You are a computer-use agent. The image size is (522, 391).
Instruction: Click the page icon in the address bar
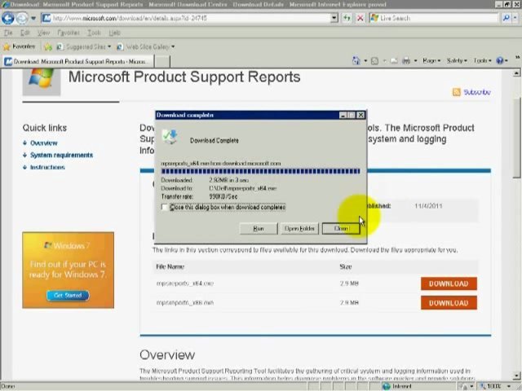[46, 18]
